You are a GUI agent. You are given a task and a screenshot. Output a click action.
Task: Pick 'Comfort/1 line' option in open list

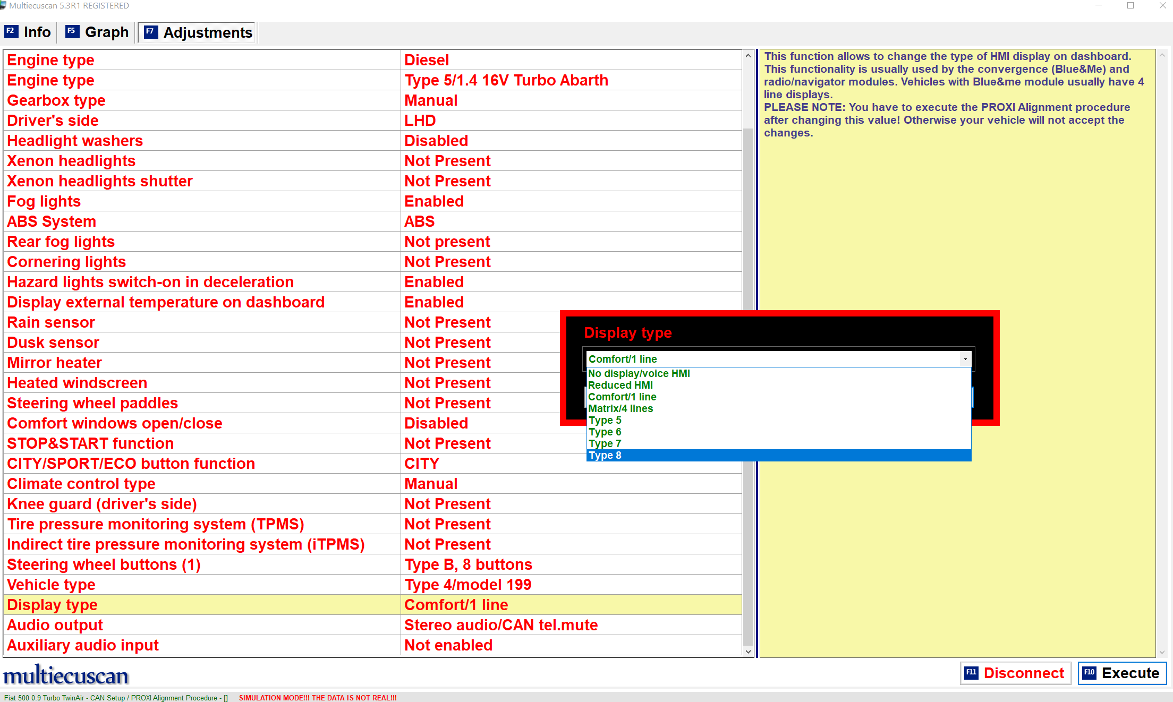tap(779, 397)
